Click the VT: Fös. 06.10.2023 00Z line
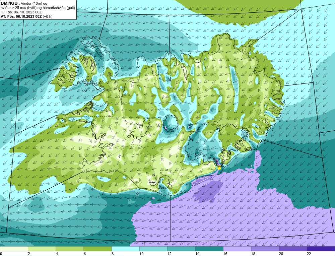 [26, 16]
